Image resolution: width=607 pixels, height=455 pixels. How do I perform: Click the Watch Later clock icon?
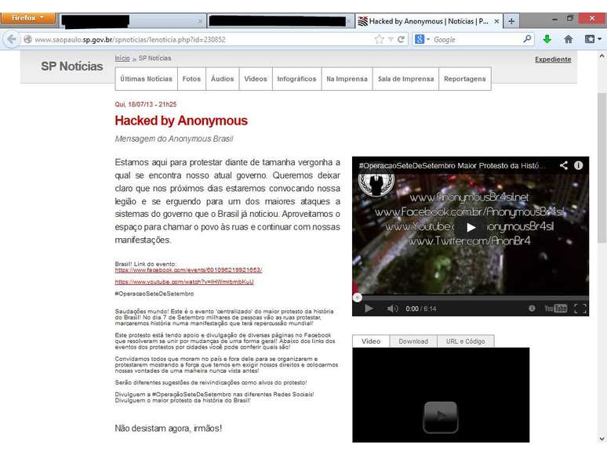532,309
